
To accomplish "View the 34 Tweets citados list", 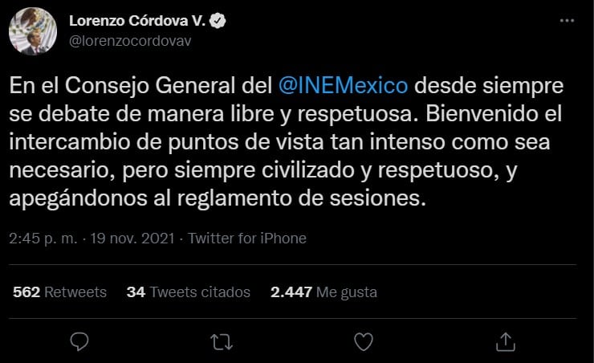I will [x=189, y=292].
